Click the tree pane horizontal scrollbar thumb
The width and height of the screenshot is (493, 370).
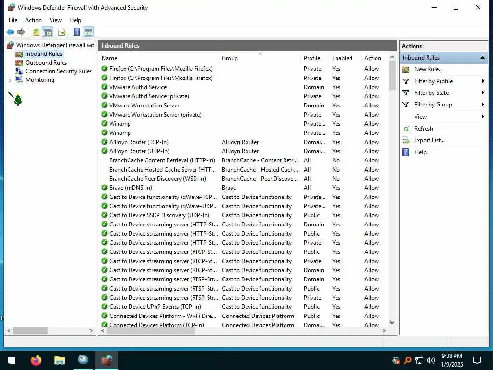pos(30,331)
